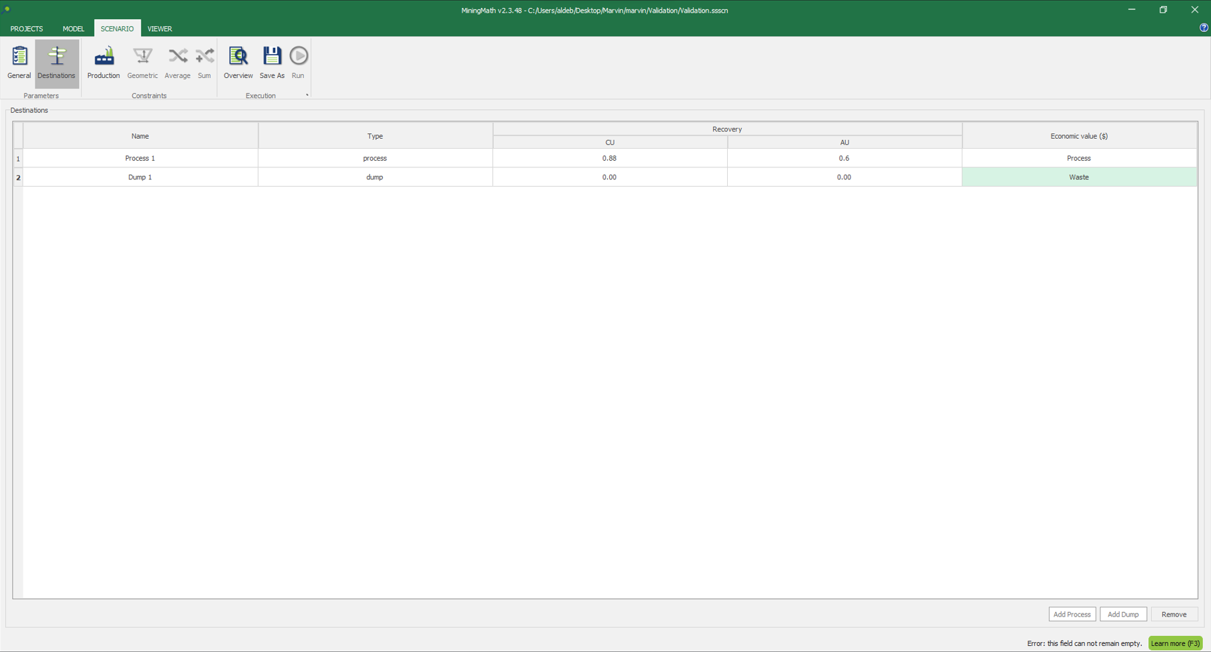Switch to the PROJECTS tab
1211x652 pixels.
(x=27, y=29)
